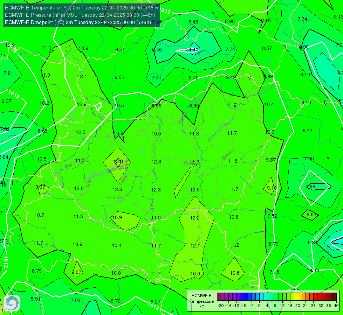
Task: Click the 8.90 temperature value
Action: 194,106
